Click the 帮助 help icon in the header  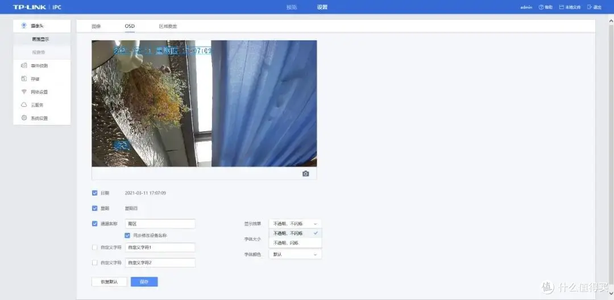541,7
